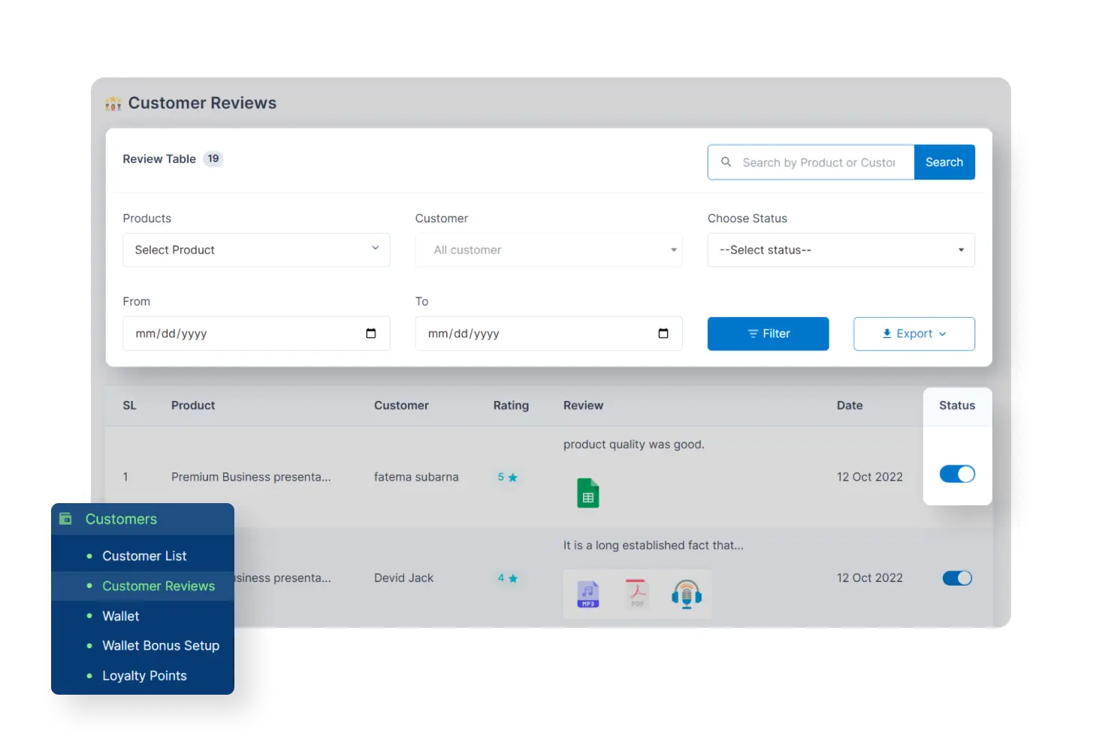Screen dimensions: 1102x745
Task: Click the magnifier icon in the search box
Action: 726,162
